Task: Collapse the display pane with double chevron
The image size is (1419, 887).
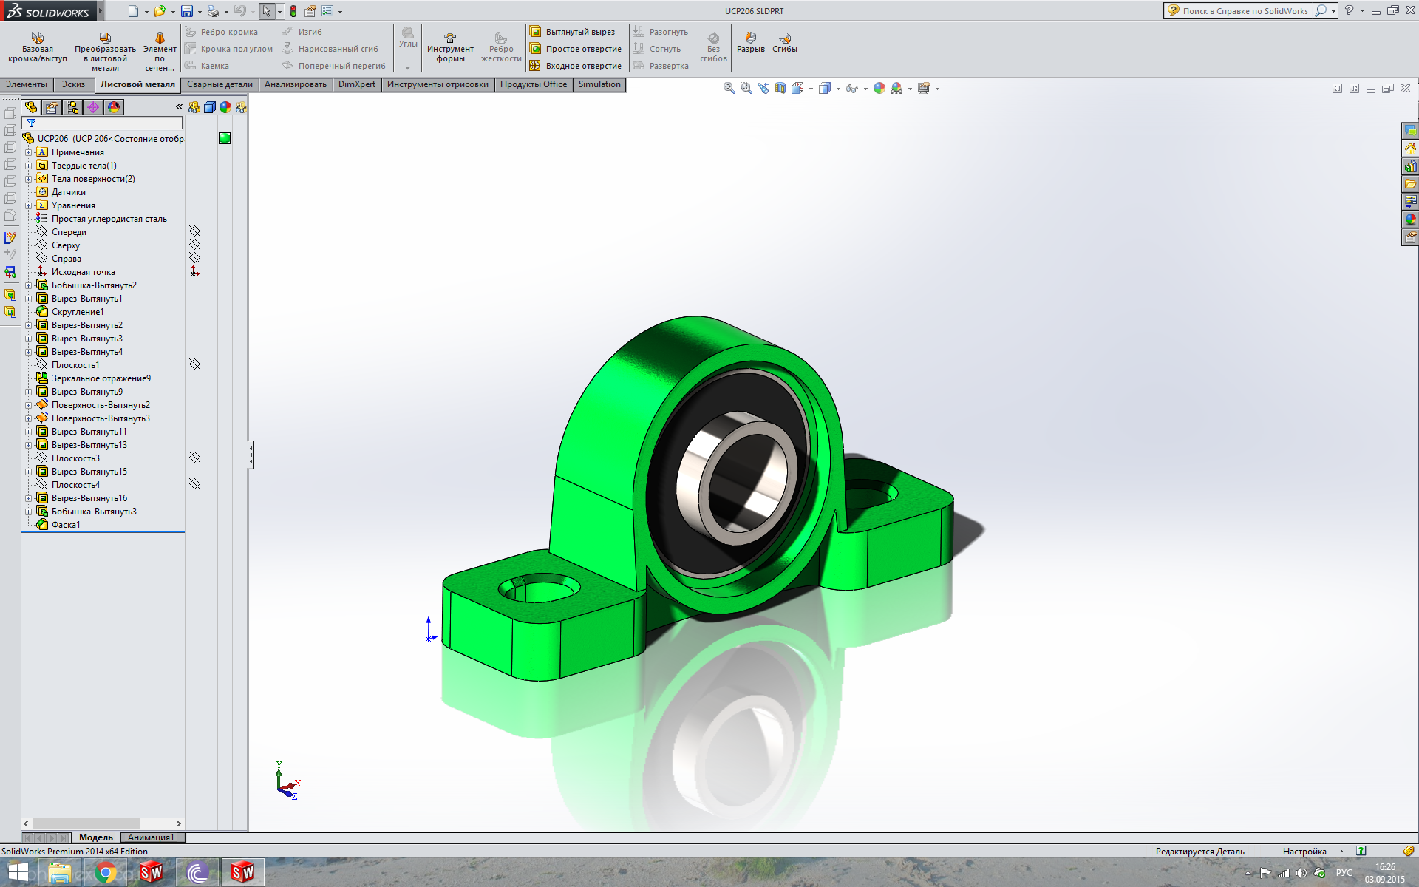Action: tap(179, 107)
